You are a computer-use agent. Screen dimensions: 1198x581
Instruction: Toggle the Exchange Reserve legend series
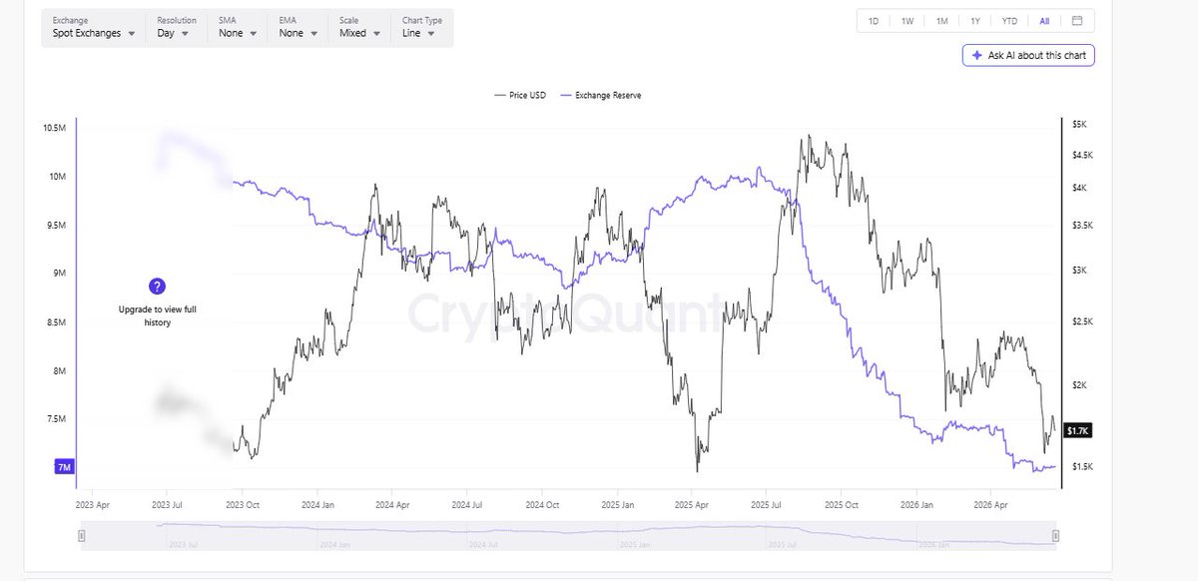pyautogui.click(x=599, y=96)
